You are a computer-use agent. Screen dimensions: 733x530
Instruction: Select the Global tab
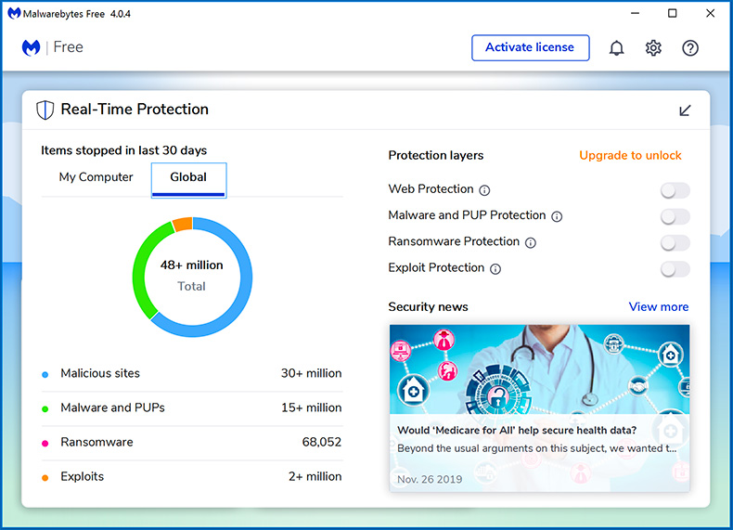188,177
